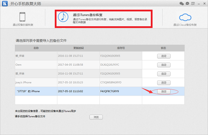Image resolution: width=208 pixels, height=135 pixels.
Task: Select the iCloud cloud icon
Action: click(x=185, y=17)
